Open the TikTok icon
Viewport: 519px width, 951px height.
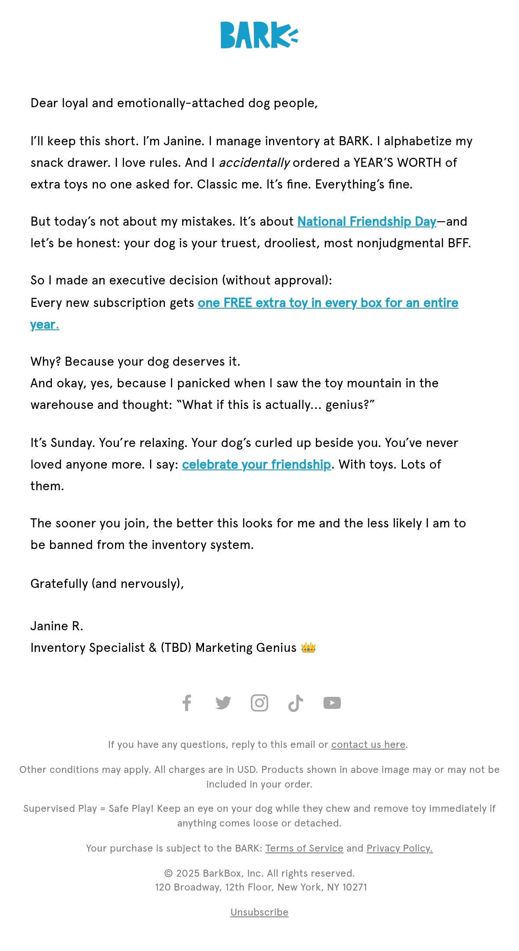tap(296, 703)
